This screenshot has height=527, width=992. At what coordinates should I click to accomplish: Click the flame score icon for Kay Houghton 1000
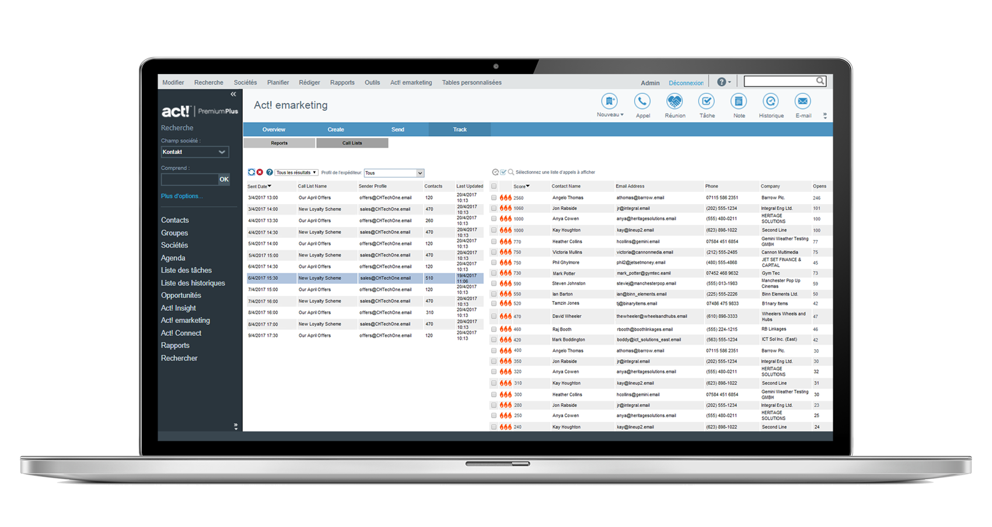506,230
